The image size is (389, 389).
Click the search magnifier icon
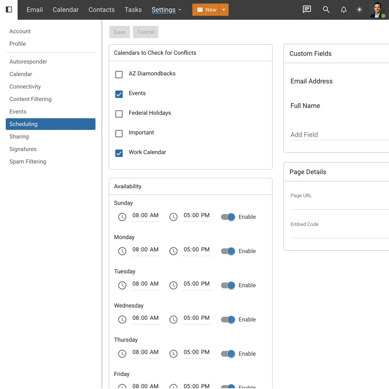(x=326, y=10)
